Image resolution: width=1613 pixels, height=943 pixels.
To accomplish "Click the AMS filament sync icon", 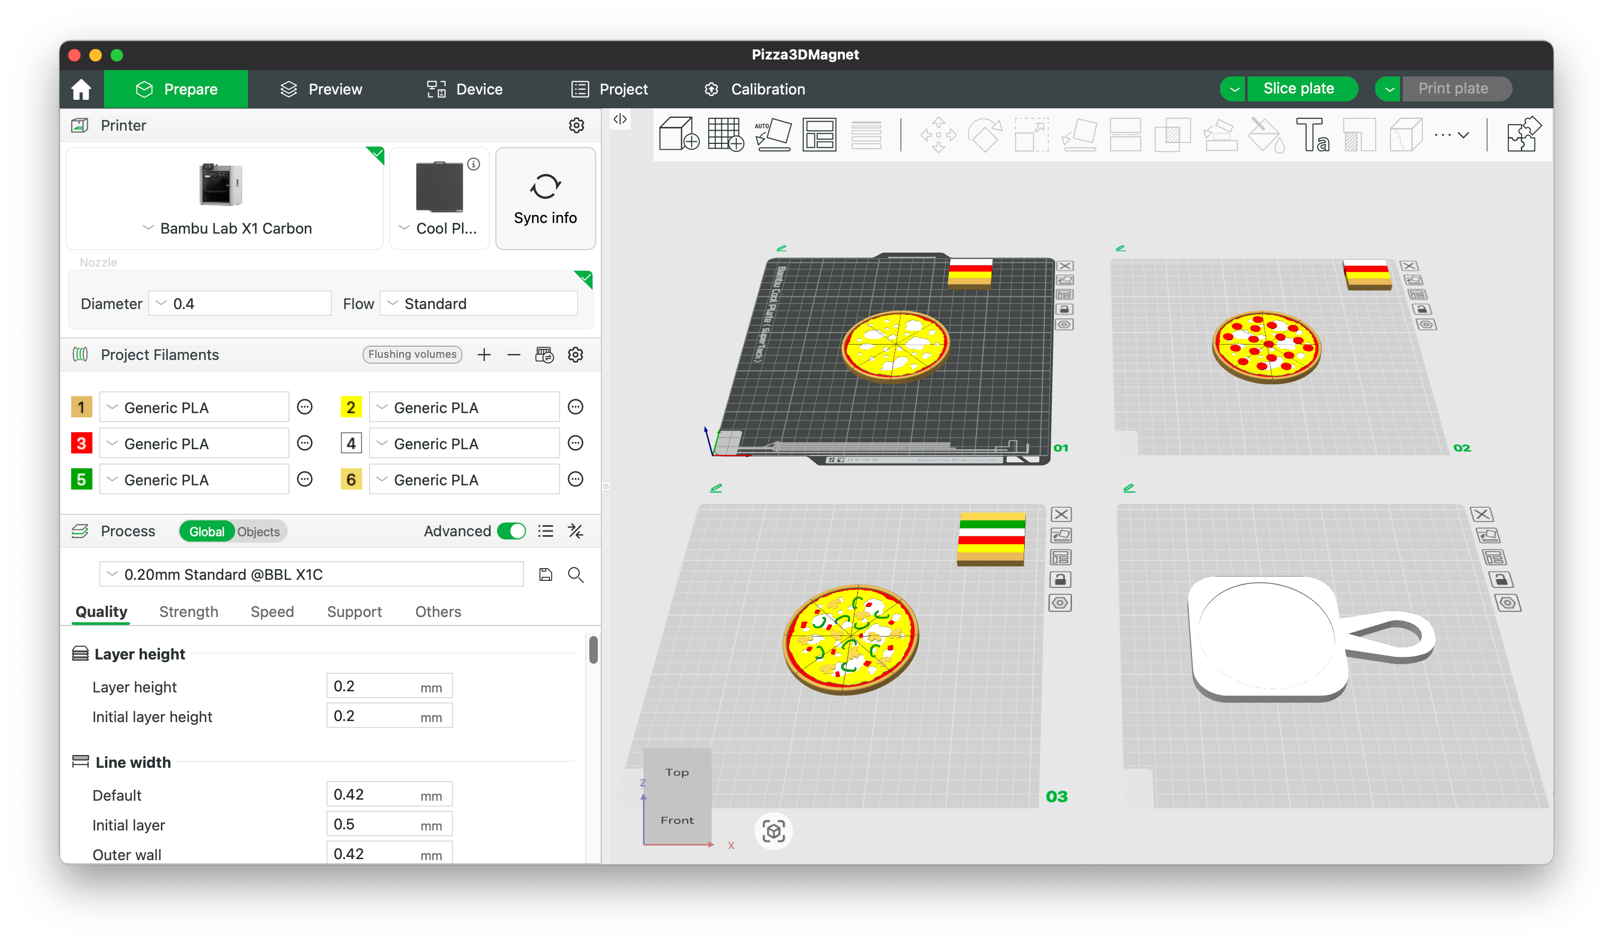I will pos(544,355).
